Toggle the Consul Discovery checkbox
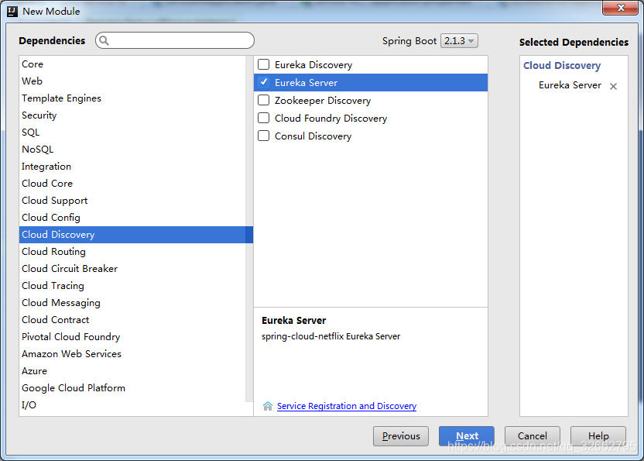 (264, 136)
